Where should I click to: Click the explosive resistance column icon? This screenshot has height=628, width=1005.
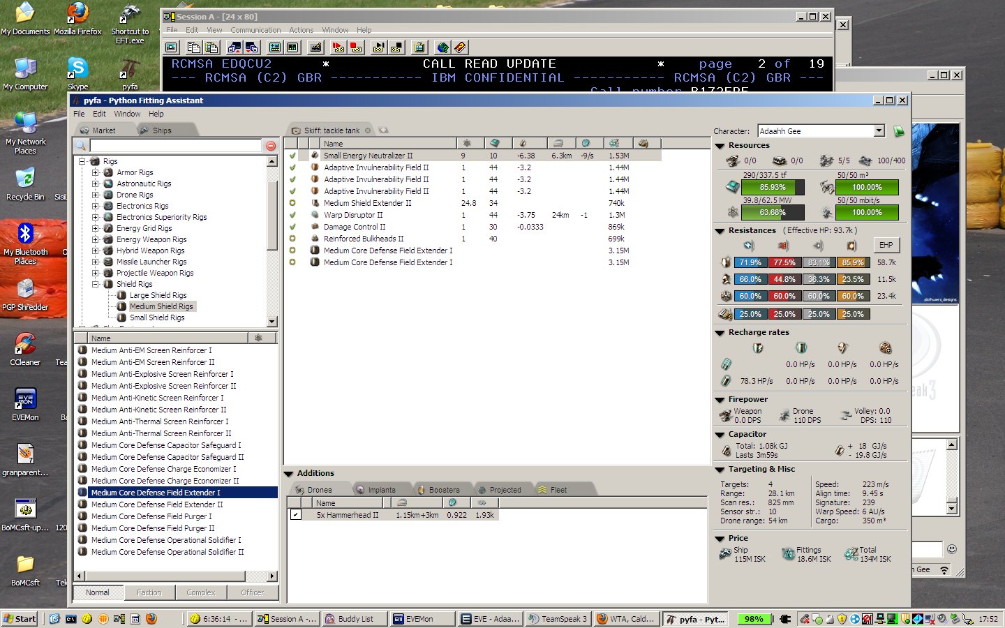[851, 246]
